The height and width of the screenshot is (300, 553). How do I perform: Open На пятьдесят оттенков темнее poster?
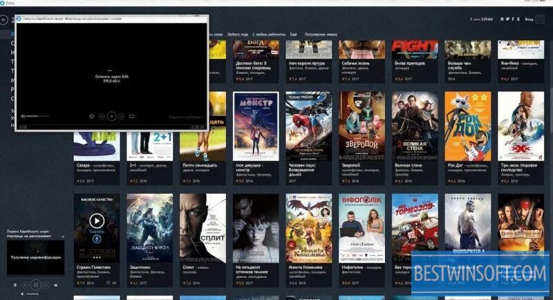[256, 228]
